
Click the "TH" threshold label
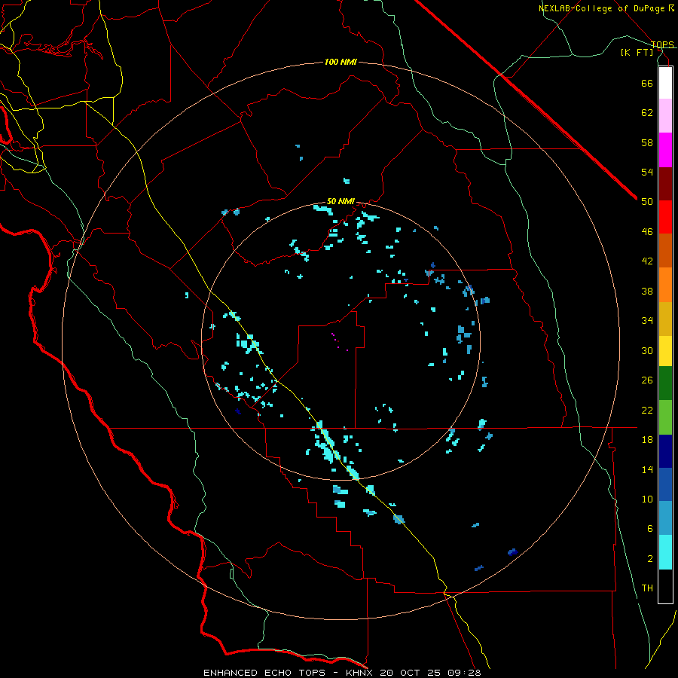(647, 588)
